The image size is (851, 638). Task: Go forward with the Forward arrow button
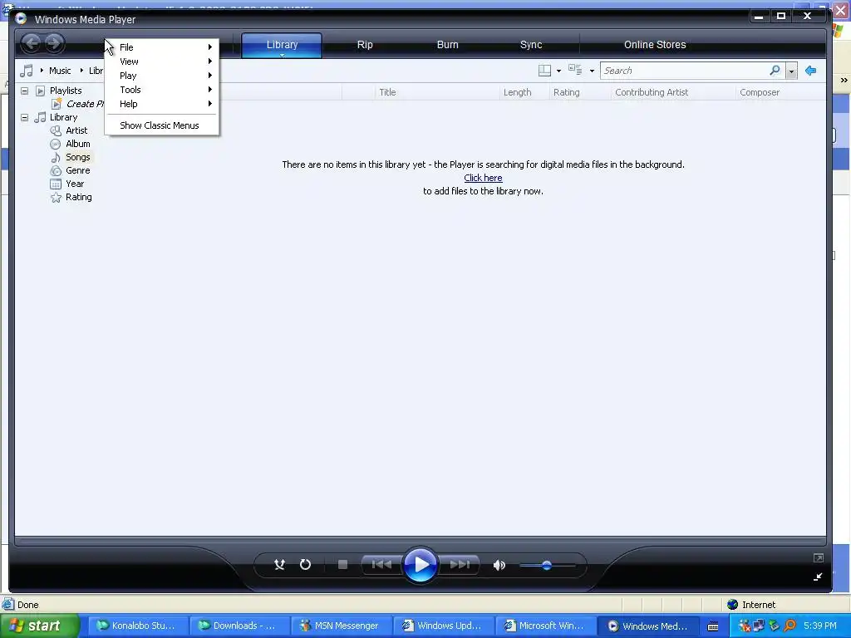(x=54, y=43)
